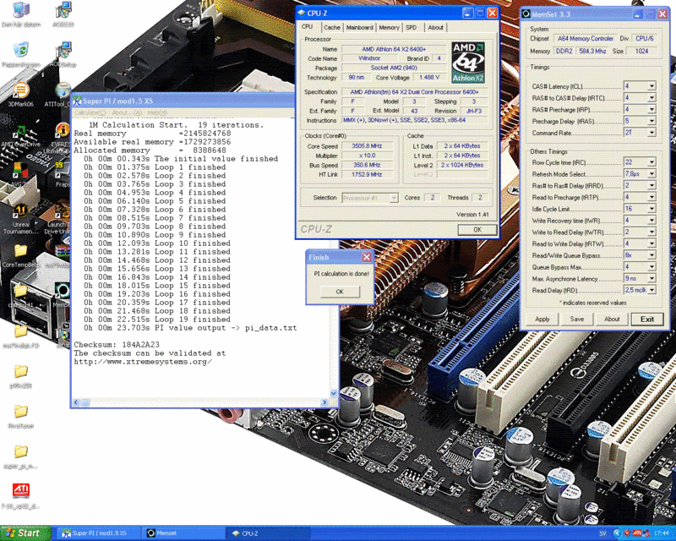This screenshot has height=541, width=676.
Task: Click the MemSet title bar icon
Action: [526, 14]
